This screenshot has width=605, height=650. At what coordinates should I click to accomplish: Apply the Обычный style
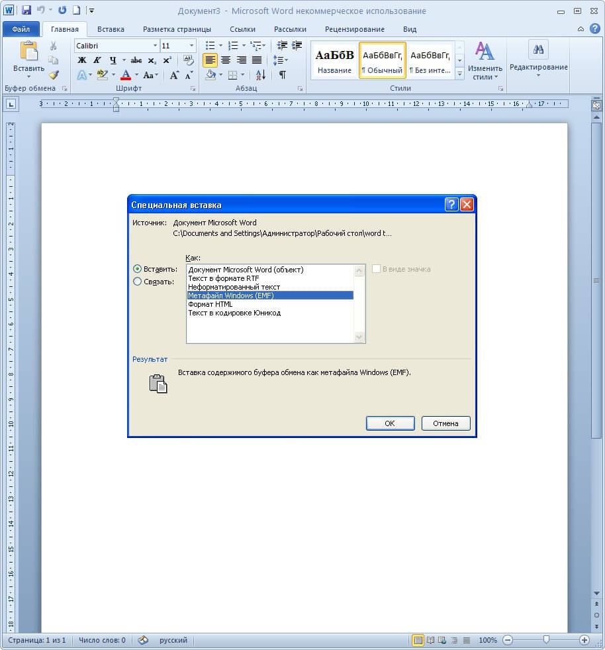tap(382, 60)
